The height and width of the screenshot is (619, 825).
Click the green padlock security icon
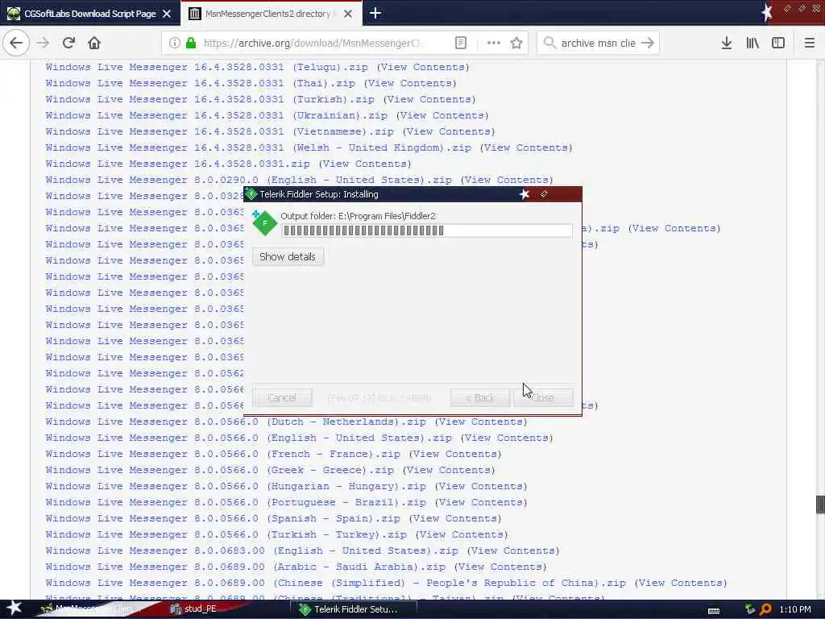tap(191, 43)
